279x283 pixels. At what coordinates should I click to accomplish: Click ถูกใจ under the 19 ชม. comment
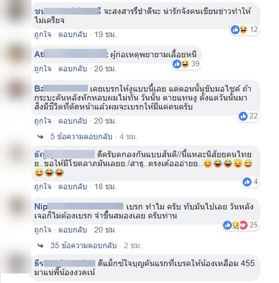tap(43, 34)
